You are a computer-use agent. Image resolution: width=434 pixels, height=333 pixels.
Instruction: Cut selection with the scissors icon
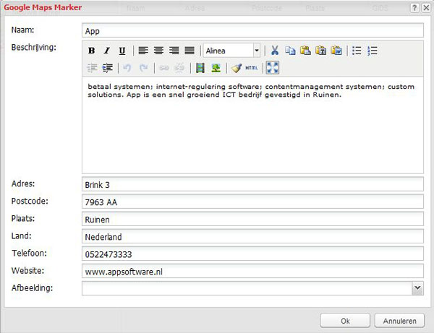coord(275,51)
